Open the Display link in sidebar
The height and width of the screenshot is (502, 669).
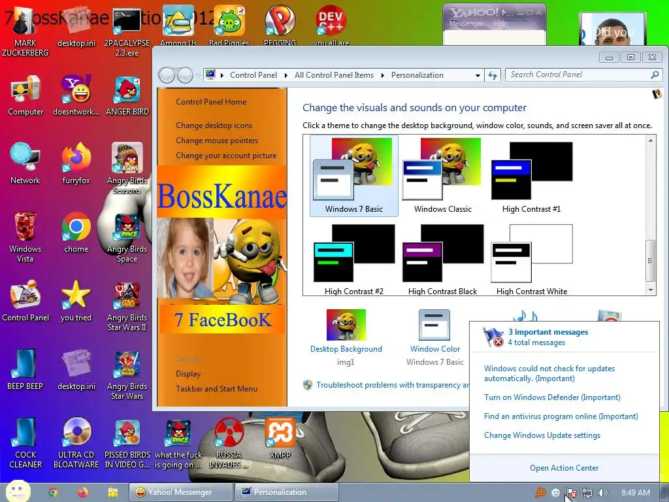(x=188, y=373)
